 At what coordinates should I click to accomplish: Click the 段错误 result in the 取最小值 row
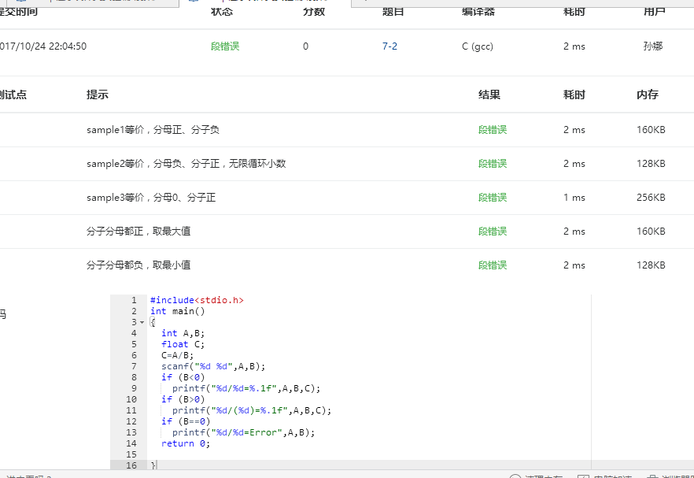point(493,265)
